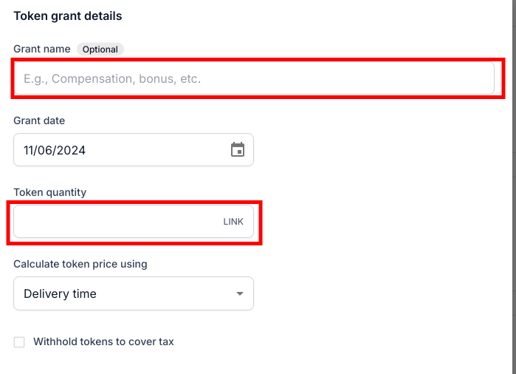This screenshot has height=374, width=516.
Task: Open the calendar picker icon
Action: (238, 149)
